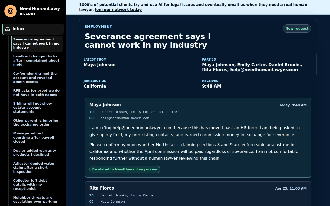The height and width of the screenshot is (206, 330).
Task: Open 'Landlord changed locks after I complained' thread
Action: tap(37, 61)
